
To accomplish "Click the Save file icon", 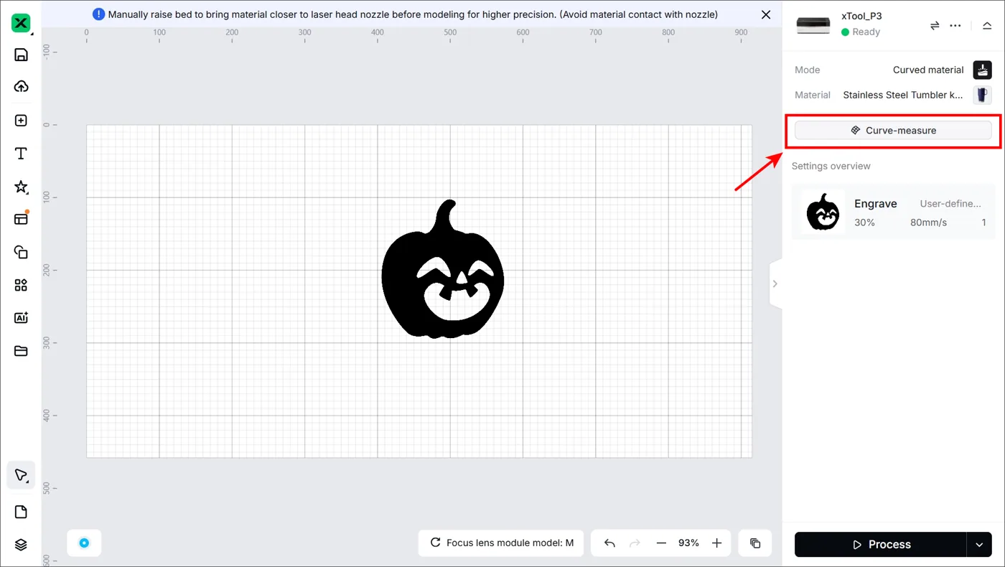I will 21,55.
